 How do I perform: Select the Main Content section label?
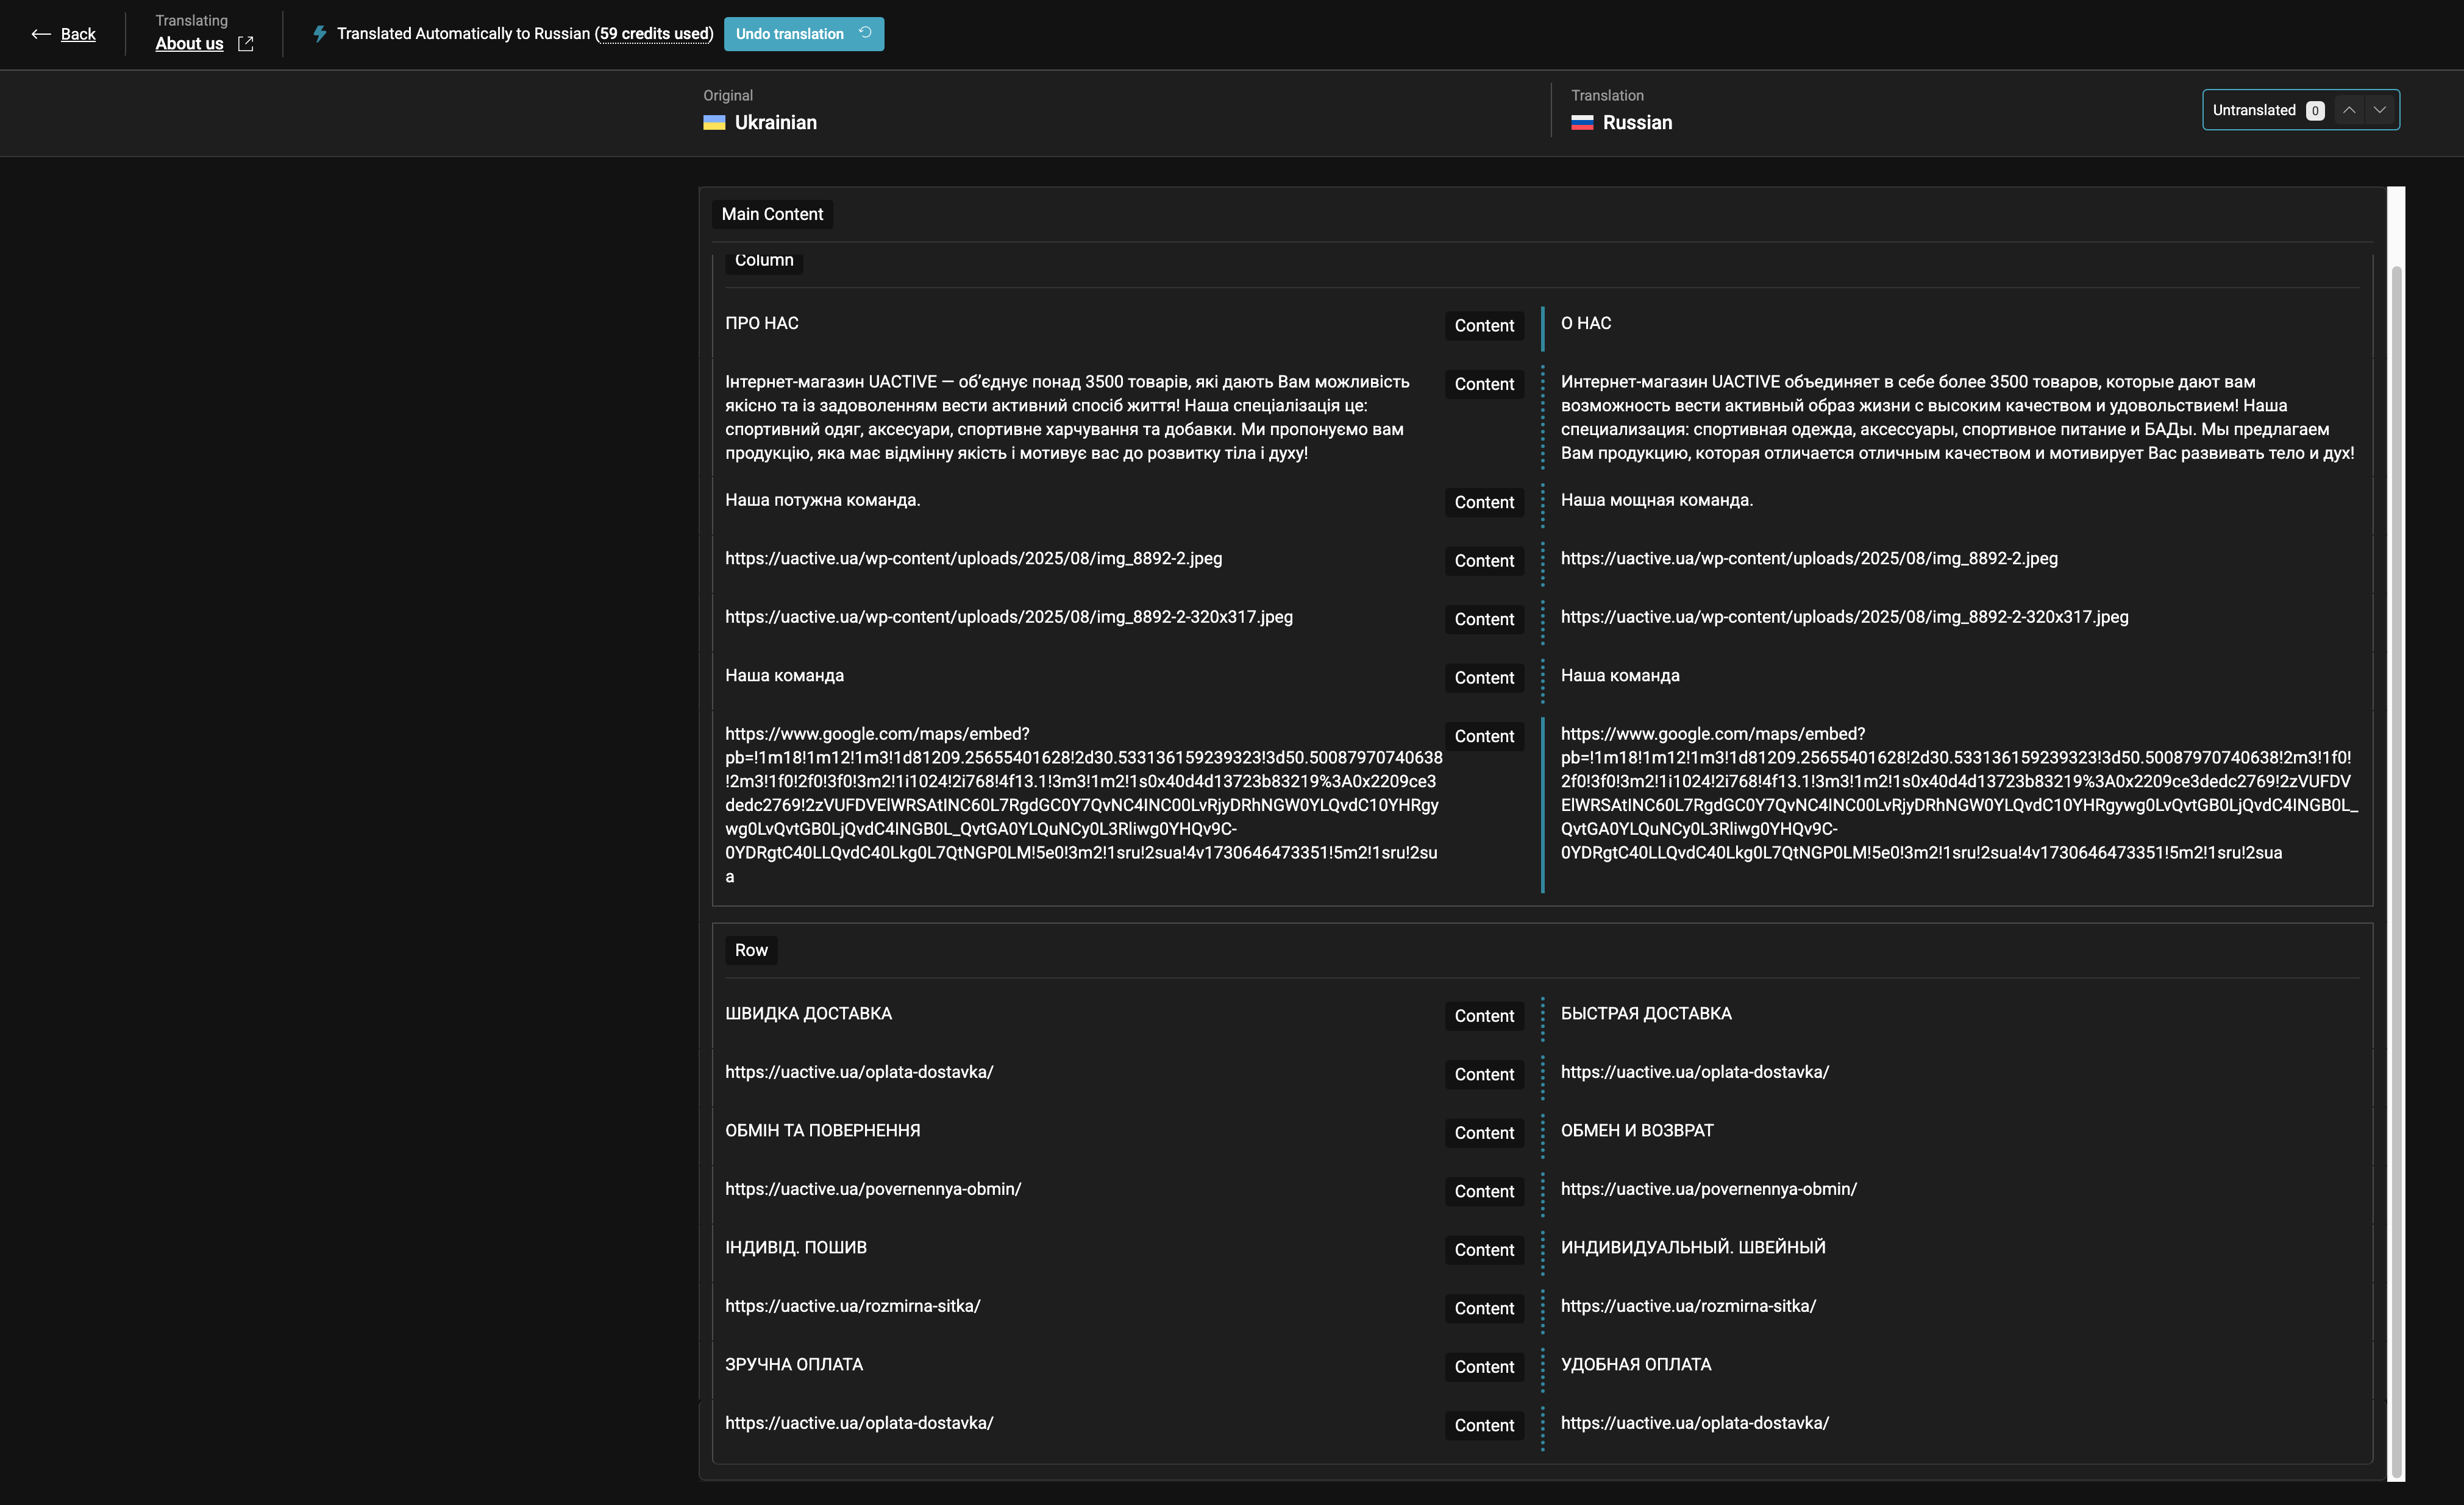pyautogui.click(x=772, y=214)
